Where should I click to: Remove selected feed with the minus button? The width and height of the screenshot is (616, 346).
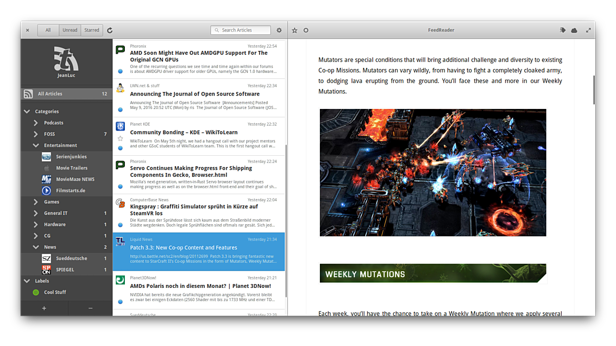click(90, 308)
